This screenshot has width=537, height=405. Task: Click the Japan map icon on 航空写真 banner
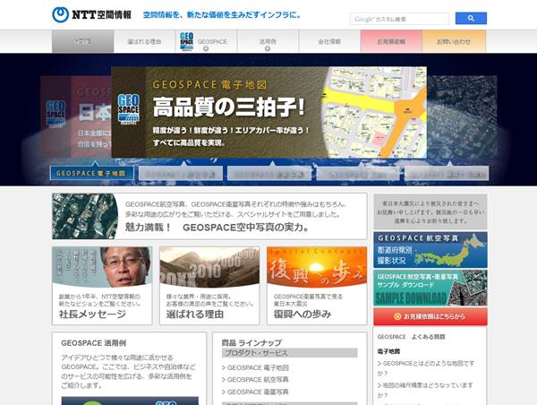click(450, 252)
